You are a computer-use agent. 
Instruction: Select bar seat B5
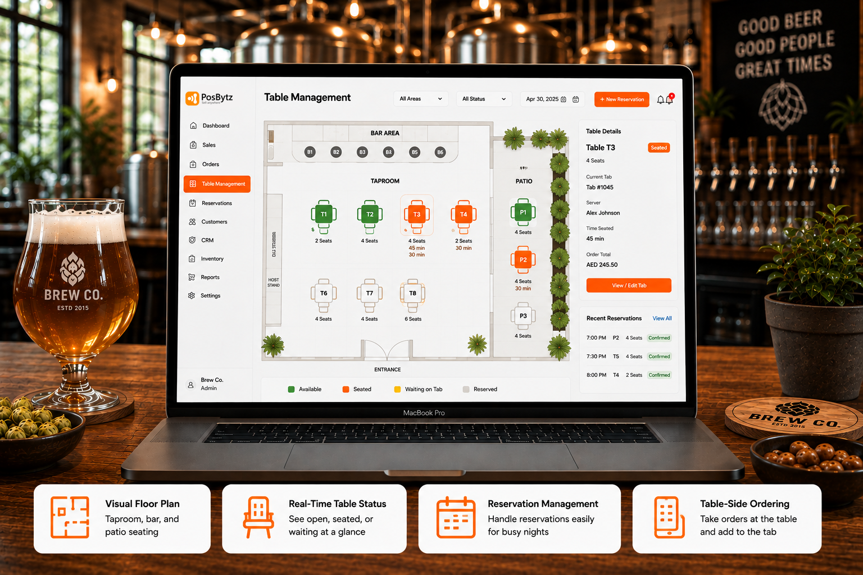(415, 152)
